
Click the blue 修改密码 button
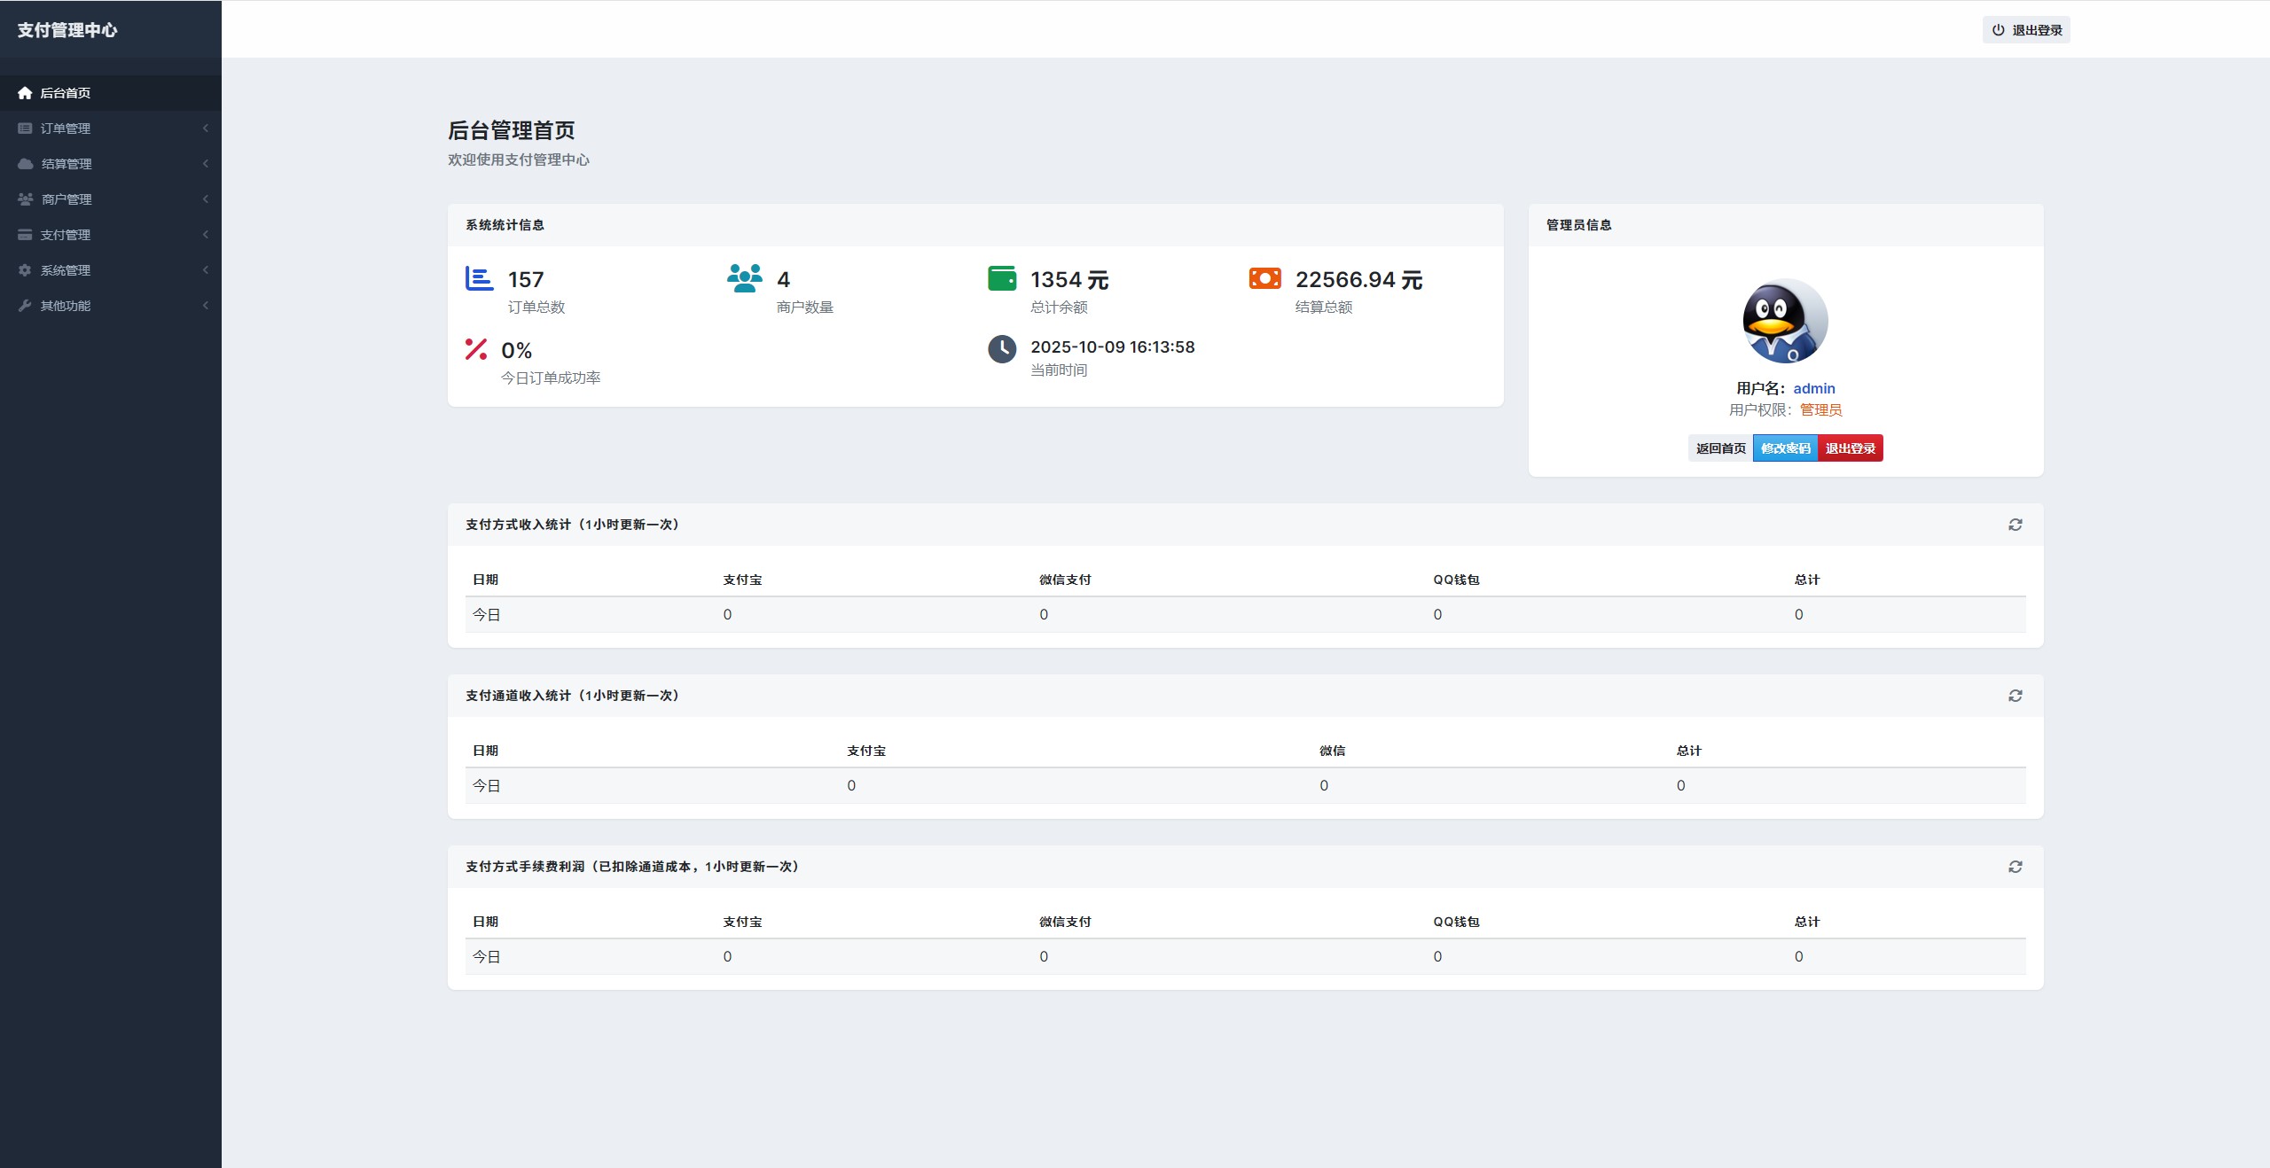1785,448
